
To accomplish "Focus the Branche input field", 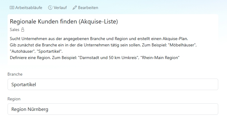I will (113, 84).
